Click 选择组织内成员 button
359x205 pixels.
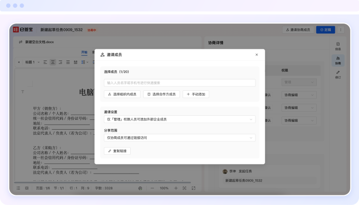tap(122, 94)
